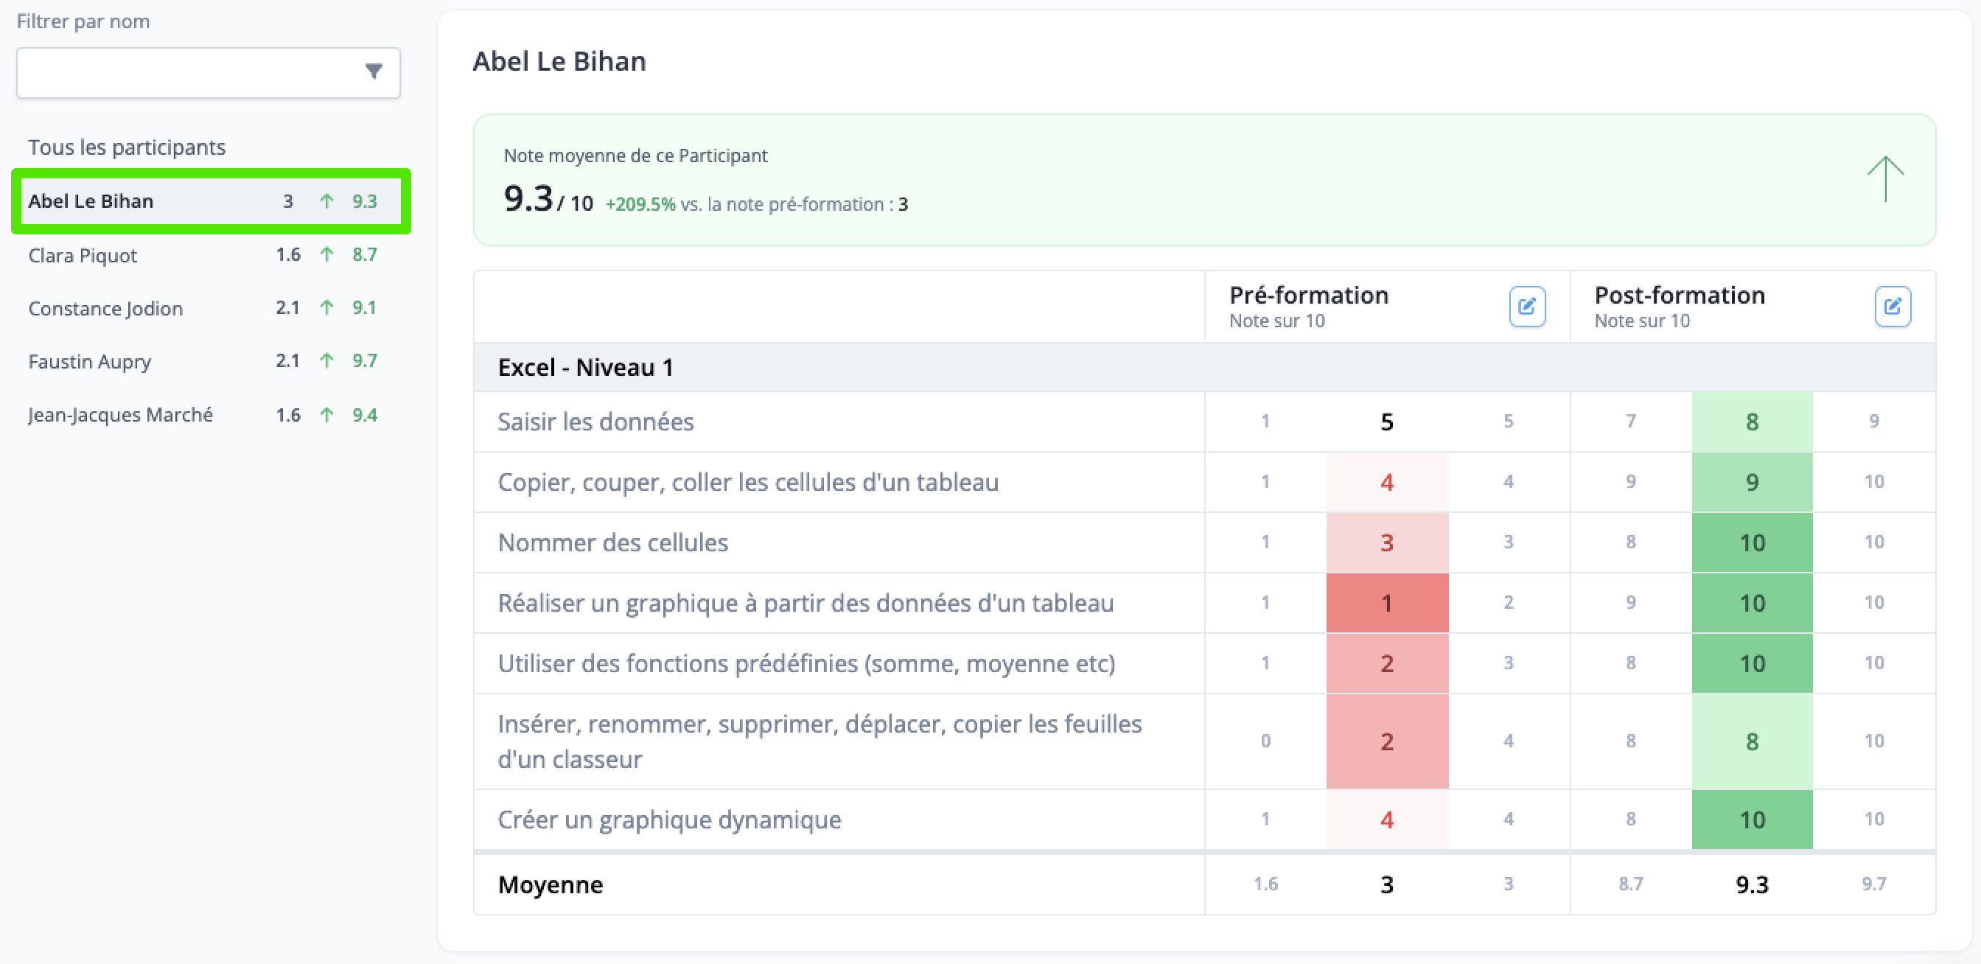Click green arrow beside Constance Jodion
Screen dimensions: 1981x964
click(x=326, y=307)
